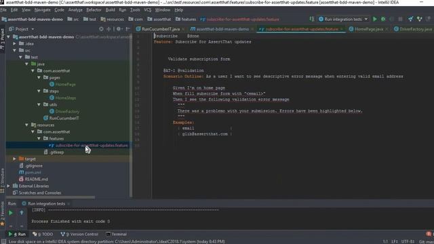Select HomeSteps class in project tree
Screen dimensions: 434x244
tap(63, 98)
